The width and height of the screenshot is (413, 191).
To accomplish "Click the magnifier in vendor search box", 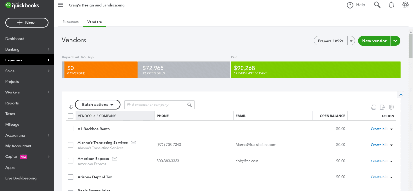I will (190, 105).
